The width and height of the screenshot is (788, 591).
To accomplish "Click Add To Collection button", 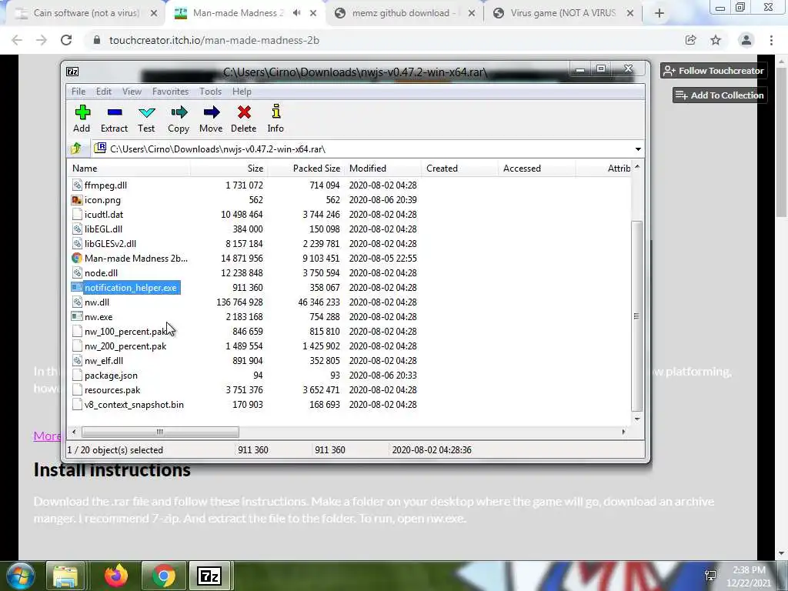I will [x=720, y=95].
